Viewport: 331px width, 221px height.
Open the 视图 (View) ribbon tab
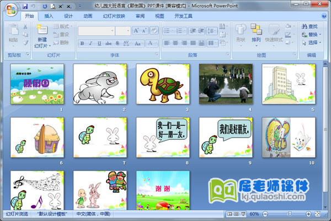159,16
